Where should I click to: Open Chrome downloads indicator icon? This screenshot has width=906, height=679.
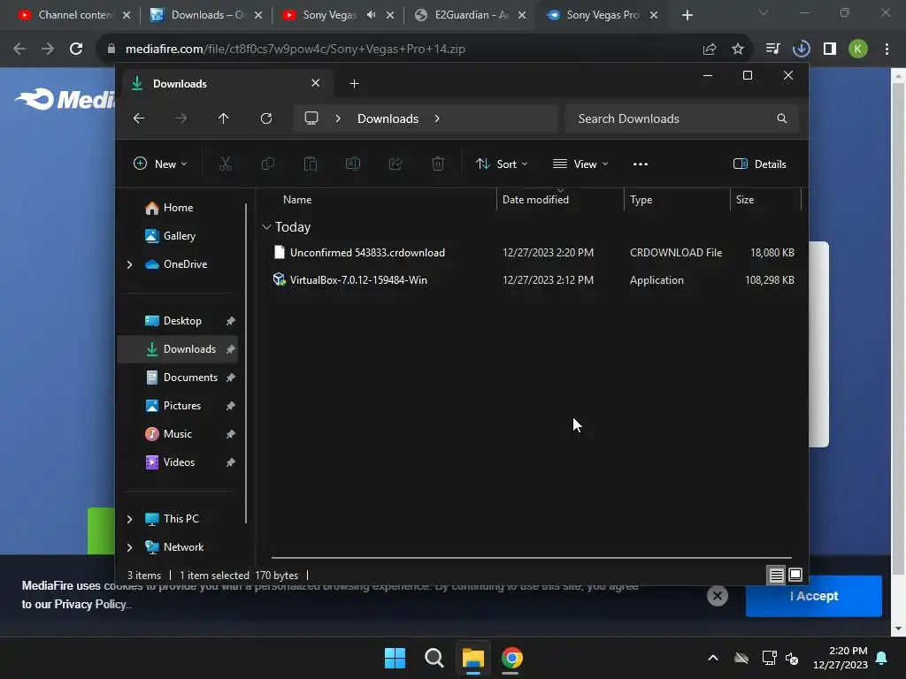(801, 50)
